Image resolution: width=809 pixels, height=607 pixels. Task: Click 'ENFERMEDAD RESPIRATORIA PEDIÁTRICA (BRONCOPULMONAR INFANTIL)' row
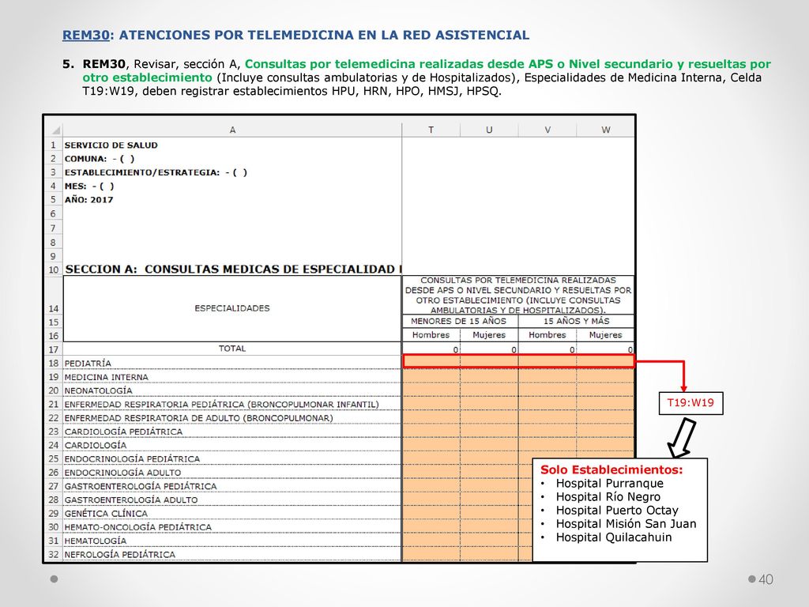221,404
